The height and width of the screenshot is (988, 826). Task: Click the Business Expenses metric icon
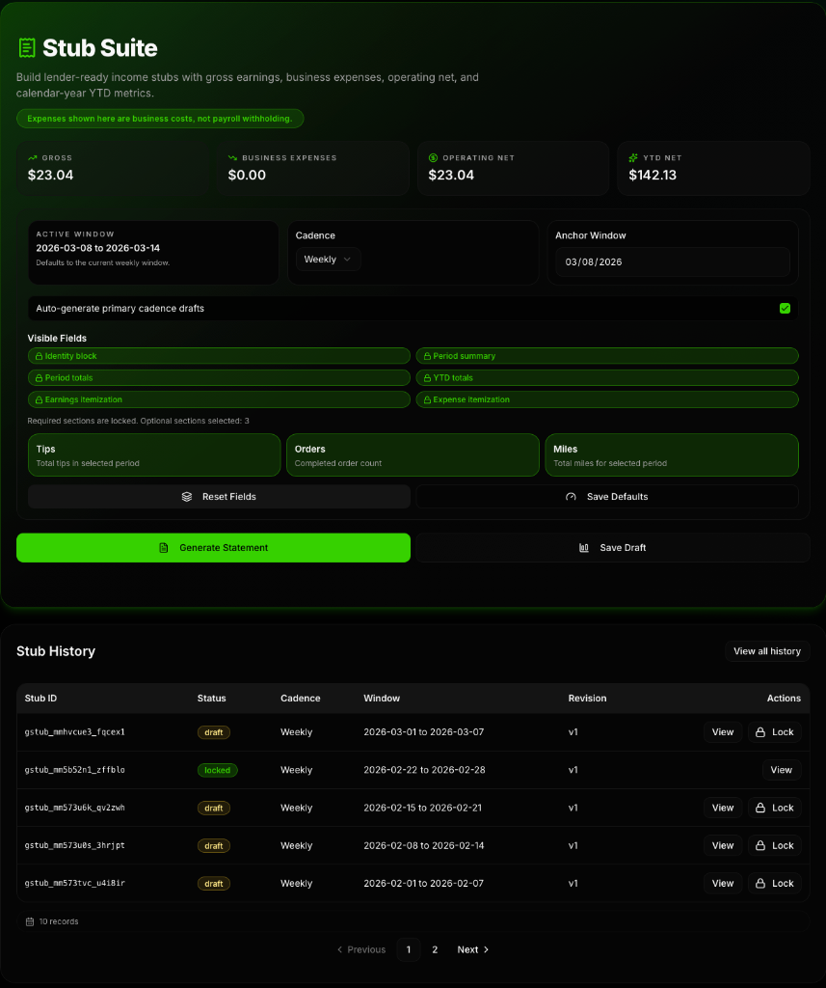tap(231, 157)
